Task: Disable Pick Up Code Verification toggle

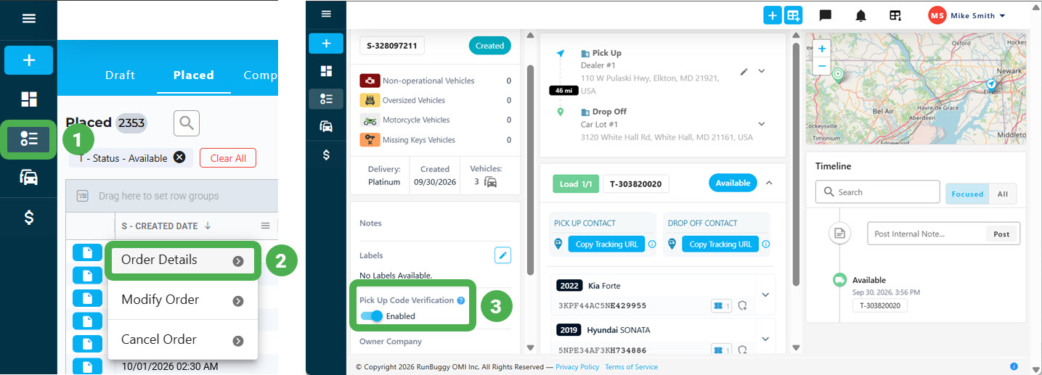Action: pos(371,316)
